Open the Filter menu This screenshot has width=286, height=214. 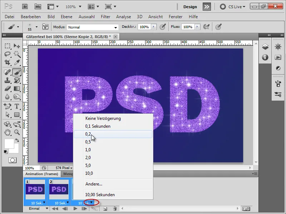[x=105, y=17]
